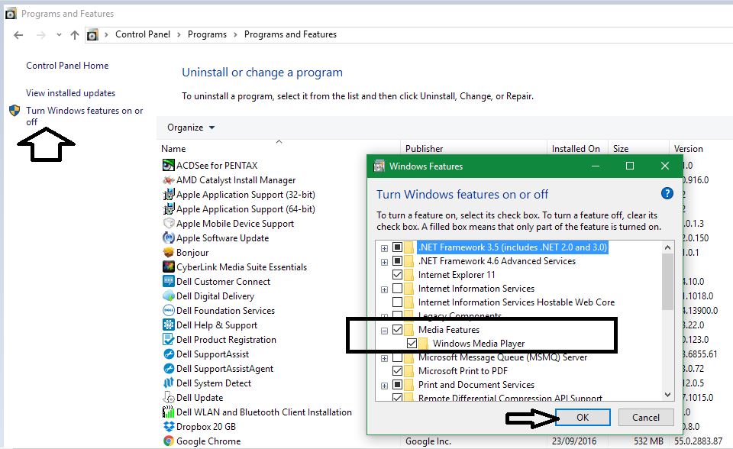
Task: Expand .NET Framework 3.5 tree node
Action: pyautogui.click(x=384, y=248)
